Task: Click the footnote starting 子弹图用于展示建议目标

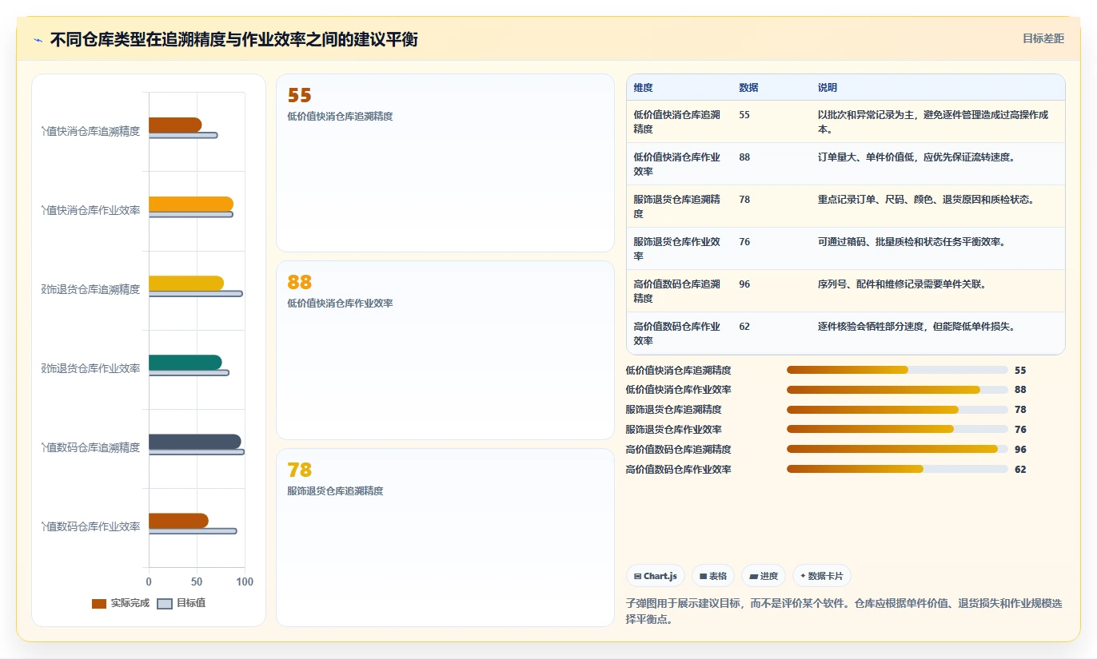Action: click(x=844, y=611)
